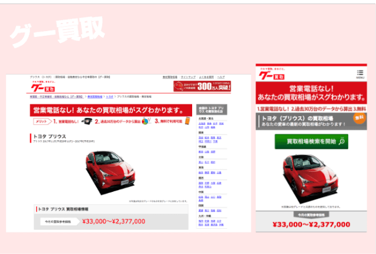Click the 沖縄 prefecture link
Viewport: 376px width, 254px height.
coord(221,225)
